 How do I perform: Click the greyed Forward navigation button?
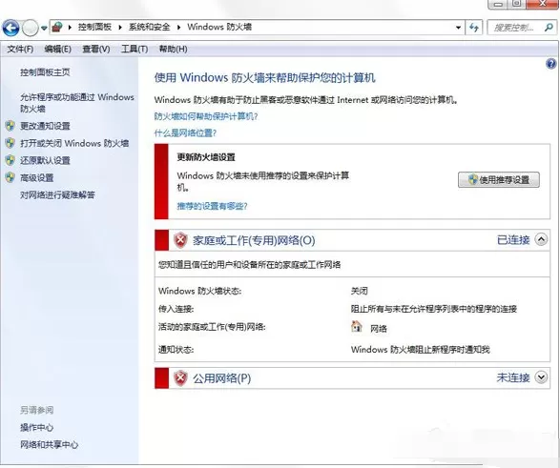tap(30, 28)
